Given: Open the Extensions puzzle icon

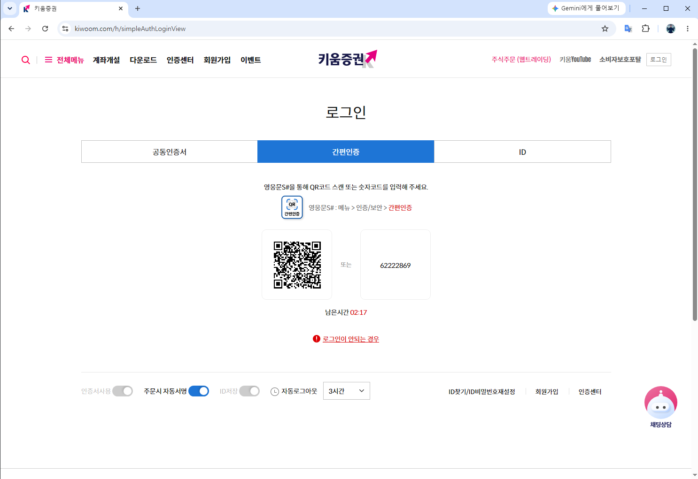Looking at the screenshot, I should click(646, 29).
